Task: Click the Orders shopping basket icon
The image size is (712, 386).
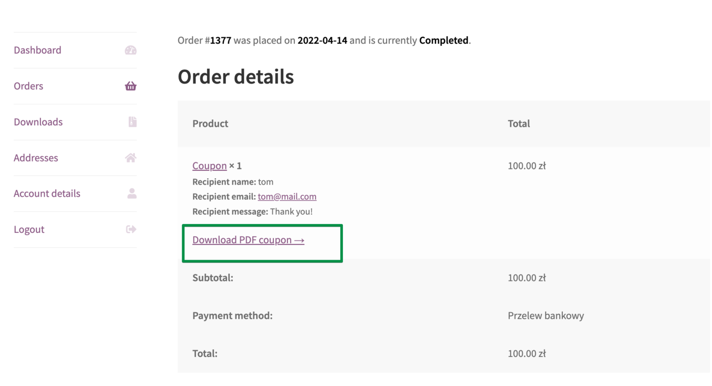Action: [x=131, y=86]
